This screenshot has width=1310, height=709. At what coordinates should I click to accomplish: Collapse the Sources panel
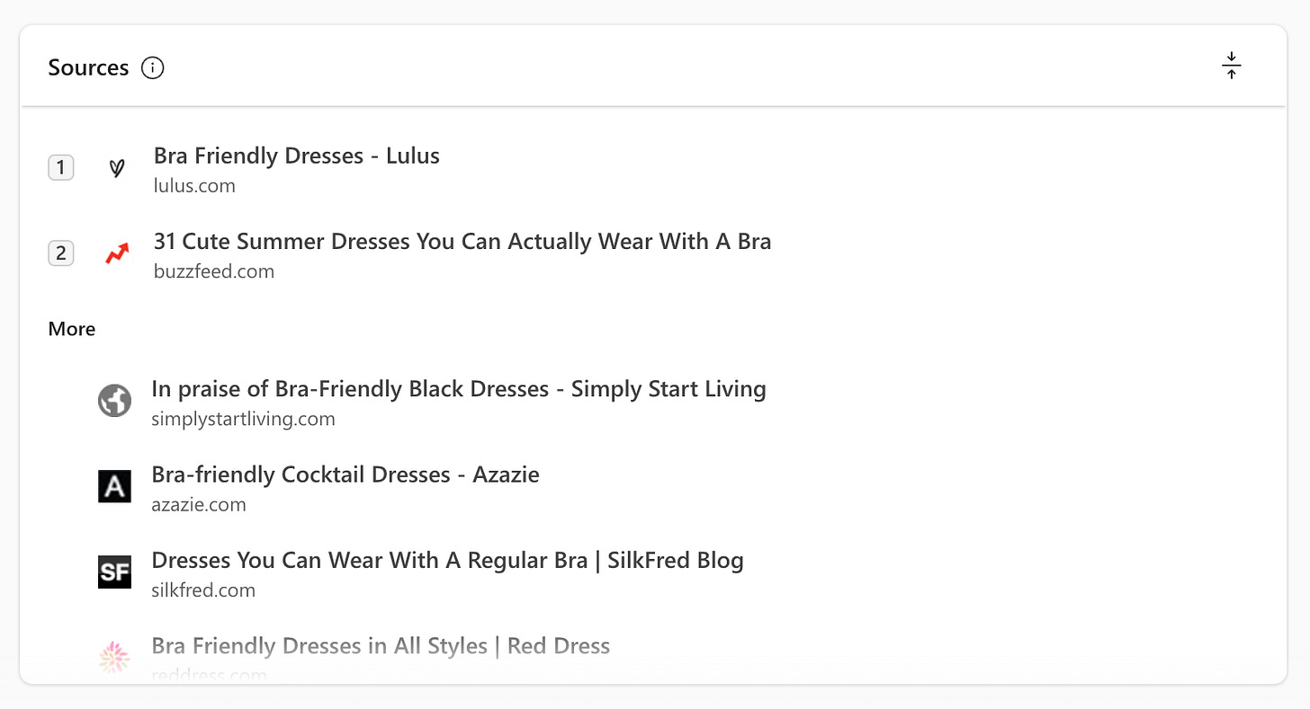[x=1232, y=66]
